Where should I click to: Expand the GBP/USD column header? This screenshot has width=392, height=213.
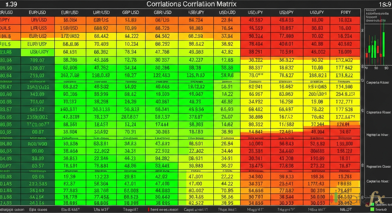(131, 12)
